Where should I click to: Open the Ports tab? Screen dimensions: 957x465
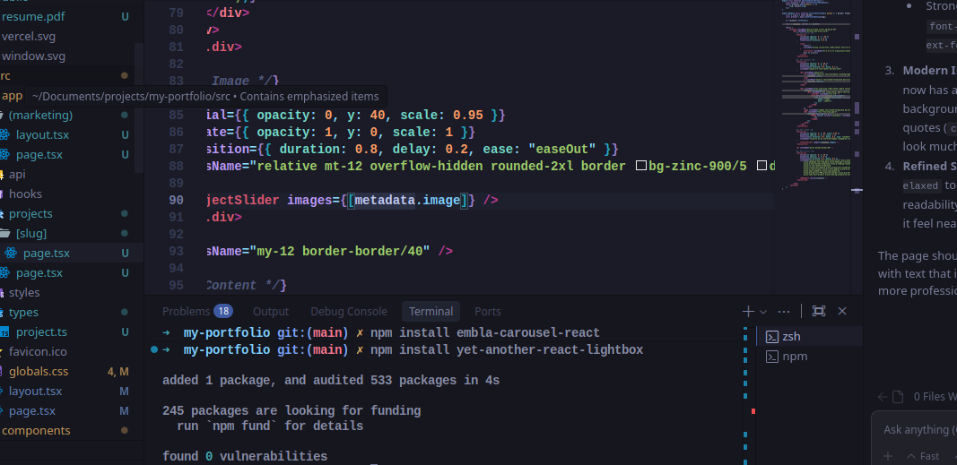pos(488,312)
